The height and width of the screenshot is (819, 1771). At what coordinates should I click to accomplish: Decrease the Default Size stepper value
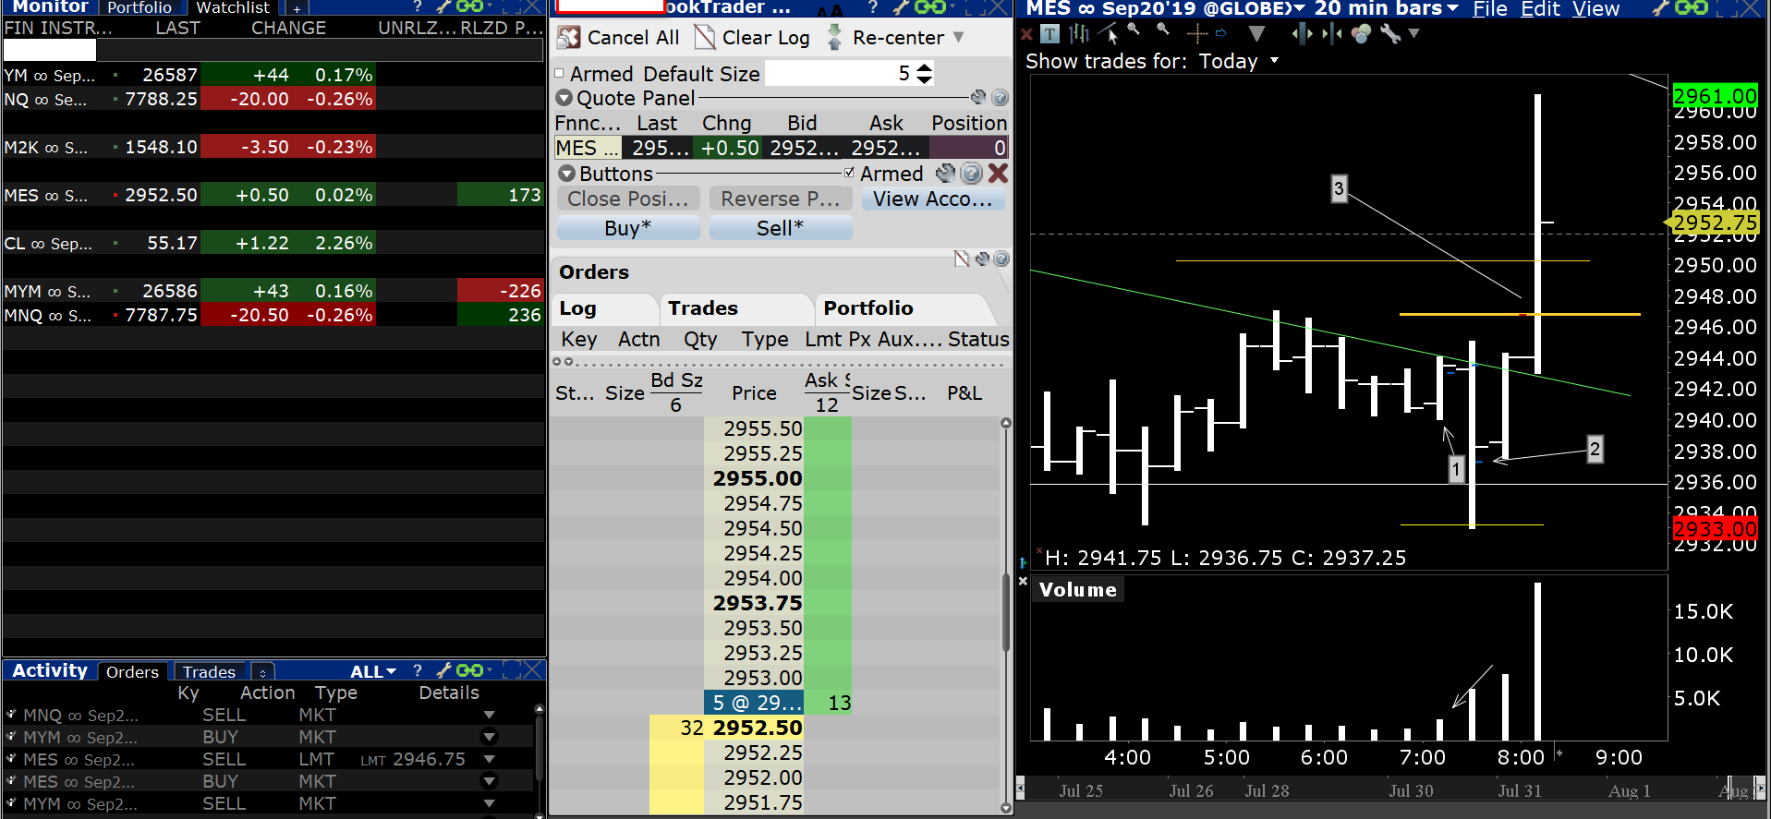(x=924, y=79)
